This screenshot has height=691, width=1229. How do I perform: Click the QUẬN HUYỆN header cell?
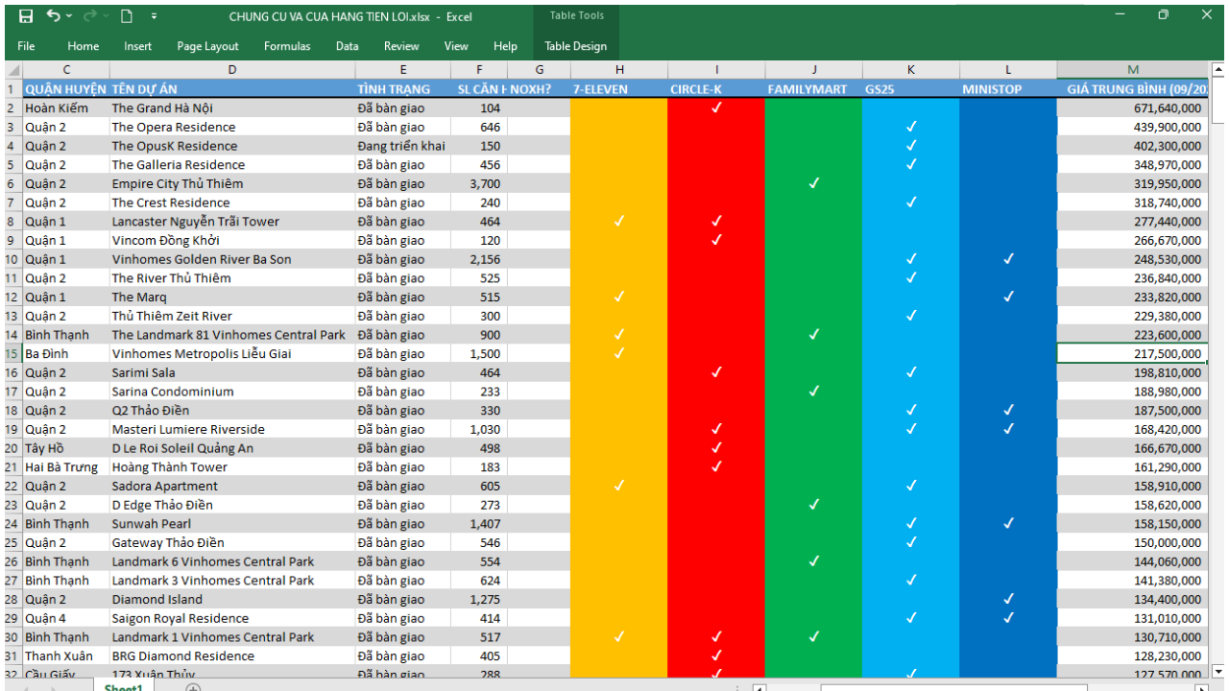point(66,89)
